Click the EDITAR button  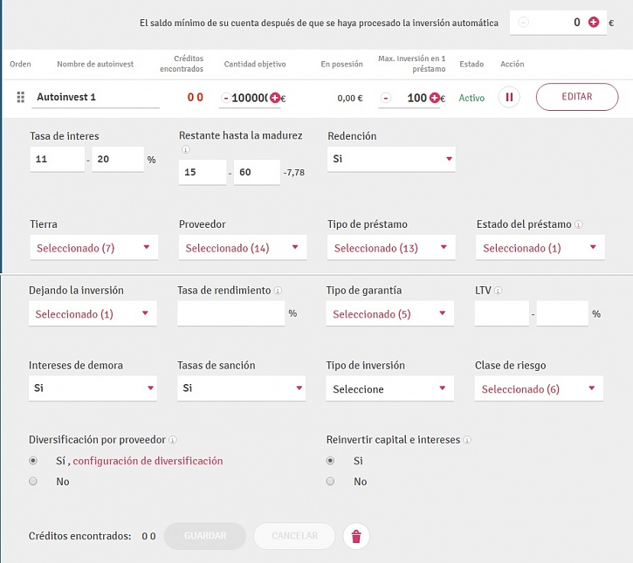coord(576,97)
